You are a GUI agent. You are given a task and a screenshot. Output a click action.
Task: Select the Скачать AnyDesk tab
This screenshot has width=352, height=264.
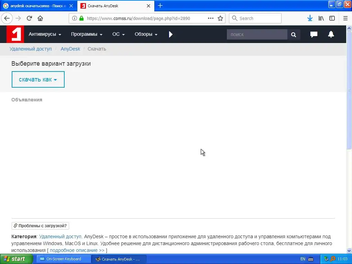(115, 6)
